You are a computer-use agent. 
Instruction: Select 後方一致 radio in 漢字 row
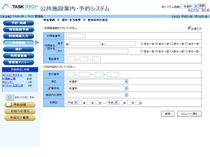[186, 44]
